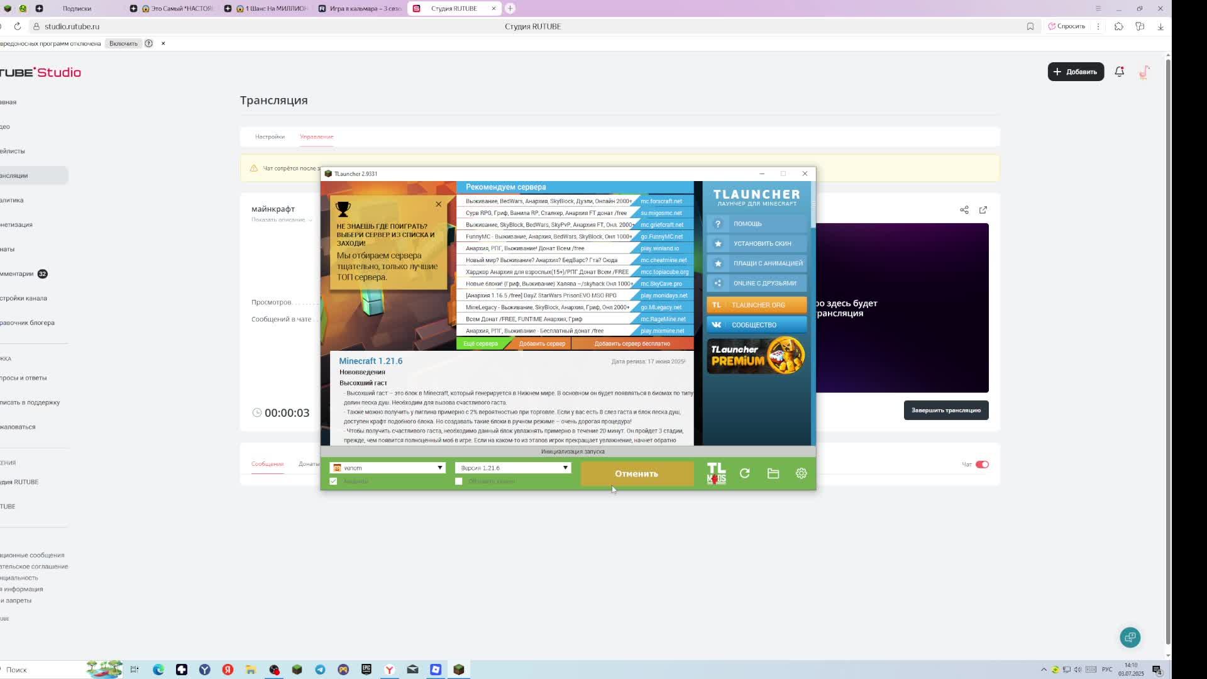Open broadcast in new window icon

point(983,210)
